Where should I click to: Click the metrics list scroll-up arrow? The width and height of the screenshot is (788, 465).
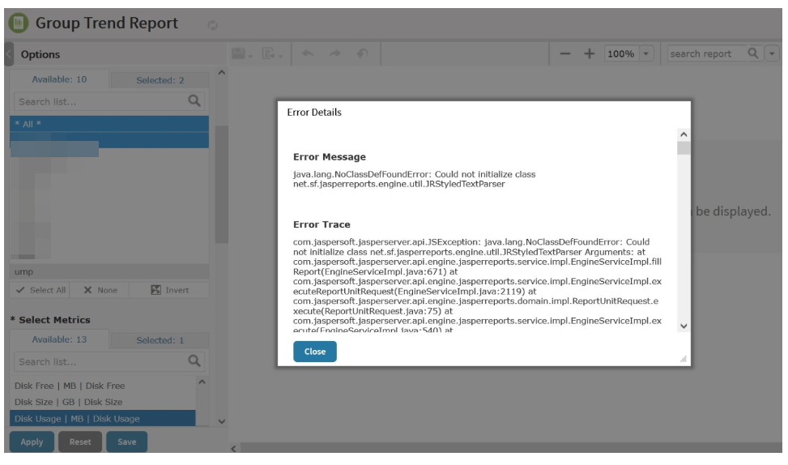click(202, 382)
